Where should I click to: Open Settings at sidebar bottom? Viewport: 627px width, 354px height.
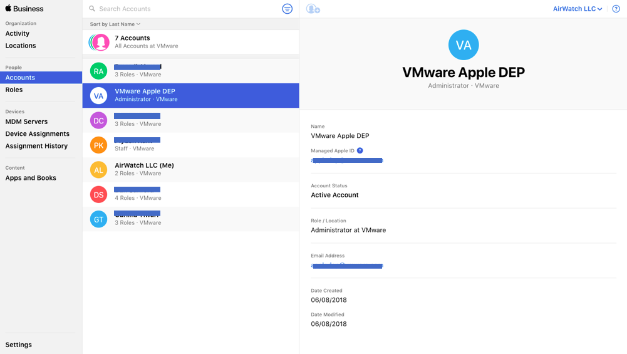19,345
